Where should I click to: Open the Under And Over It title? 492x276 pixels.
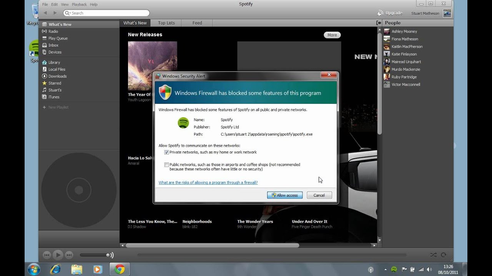coord(309,222)
